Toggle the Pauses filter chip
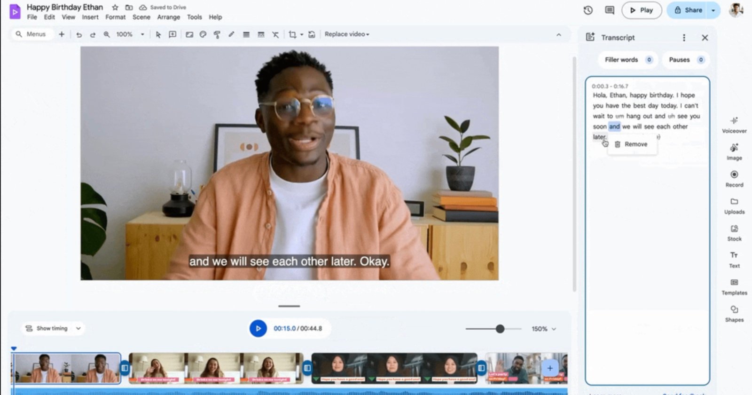The height and width of the screenshot is (395, 752). pos(686,60)
